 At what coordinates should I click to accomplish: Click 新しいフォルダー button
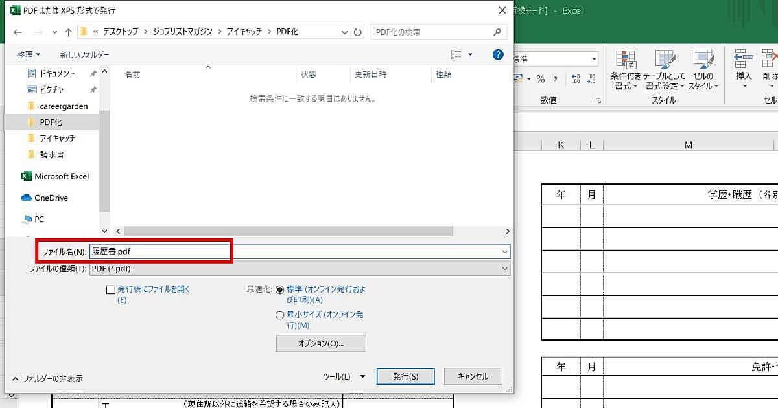[84, 55]
